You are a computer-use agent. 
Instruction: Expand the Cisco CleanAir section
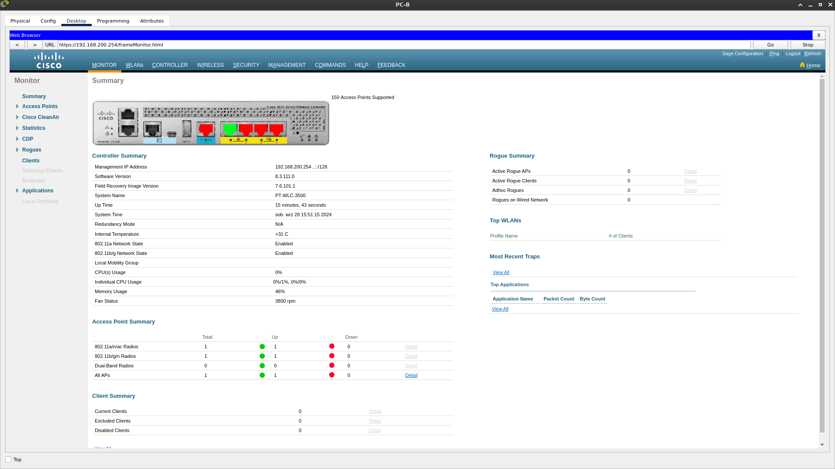[x=17, y=117]
